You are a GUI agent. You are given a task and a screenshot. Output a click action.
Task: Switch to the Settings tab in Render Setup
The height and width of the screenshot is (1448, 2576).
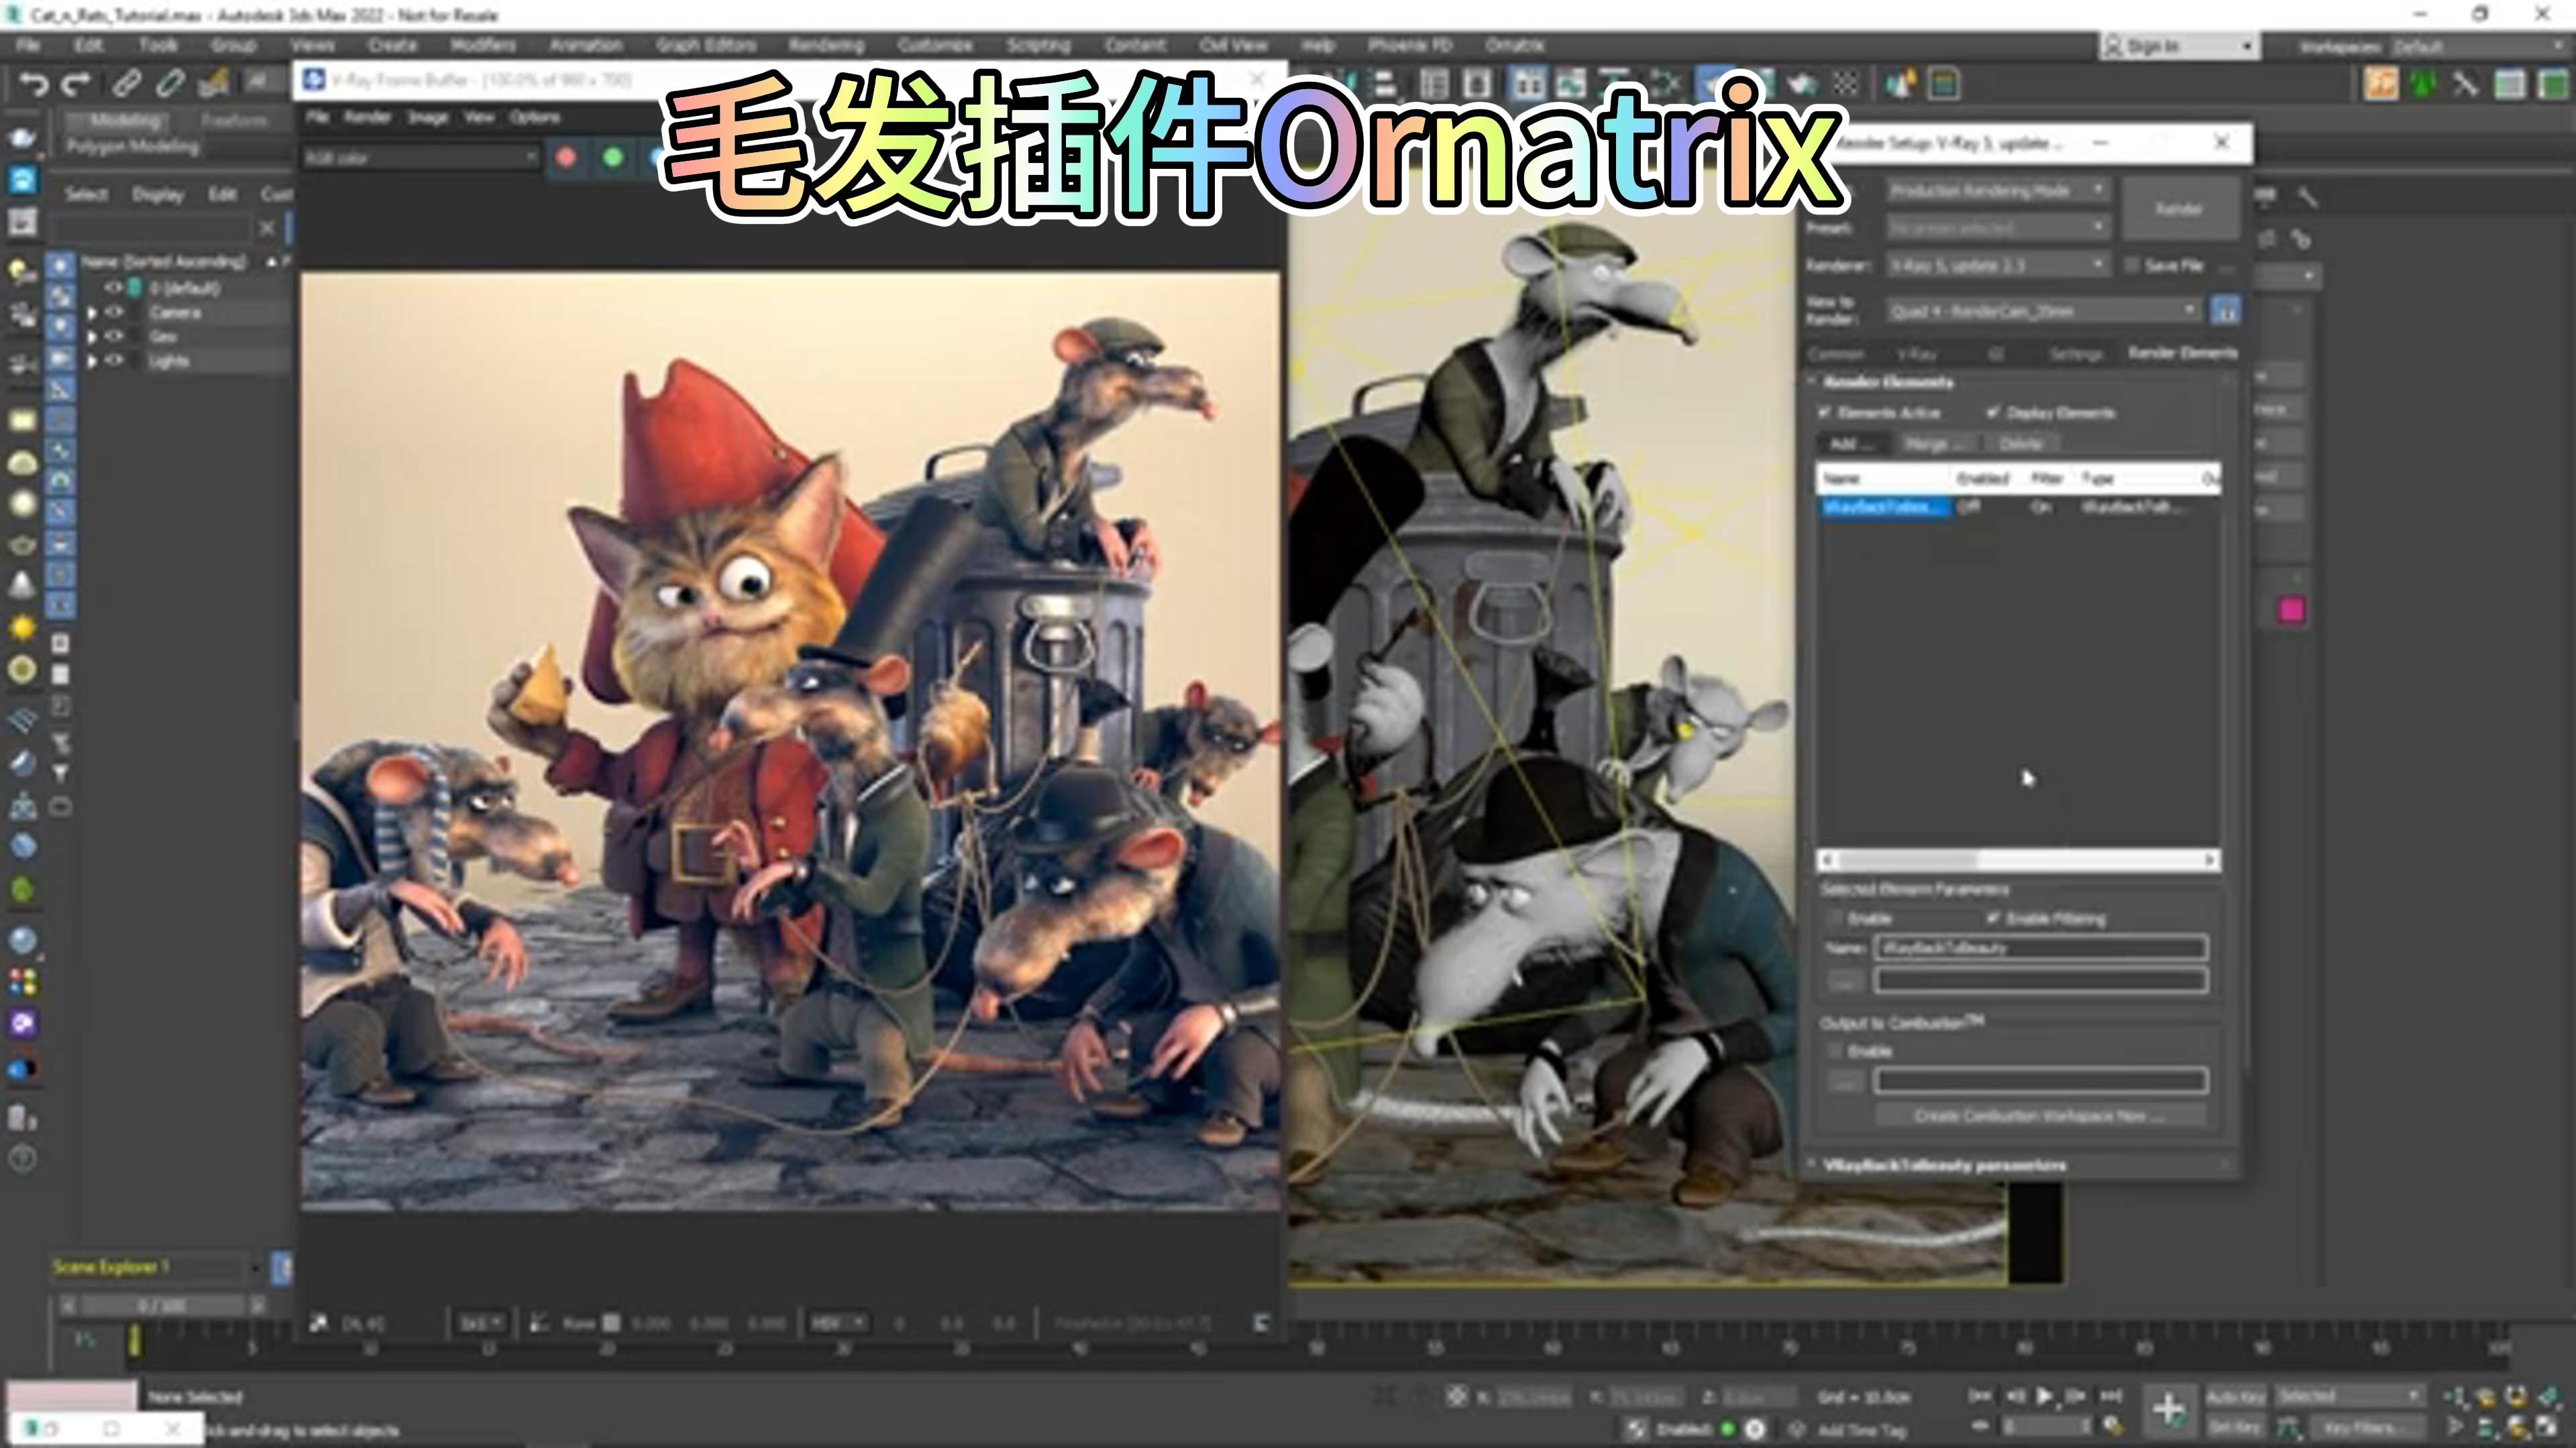[x=2076, y=354]
